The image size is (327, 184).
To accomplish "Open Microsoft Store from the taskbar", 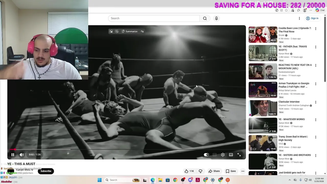I will pyautogui.click(x=168, y=180).
